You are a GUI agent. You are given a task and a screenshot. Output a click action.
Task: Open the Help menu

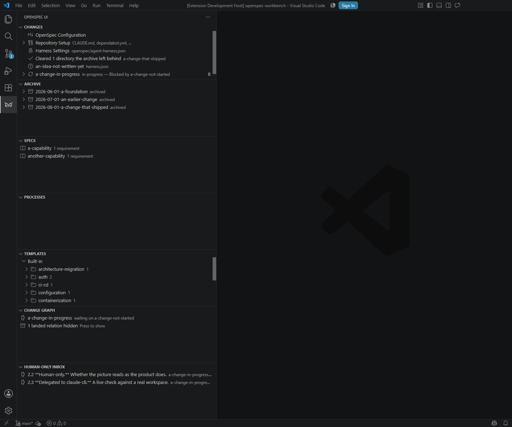pyautogui.click(x=134, y=5)
